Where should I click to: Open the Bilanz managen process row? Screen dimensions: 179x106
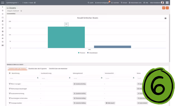pyautogui.click(x=16, y=84)
